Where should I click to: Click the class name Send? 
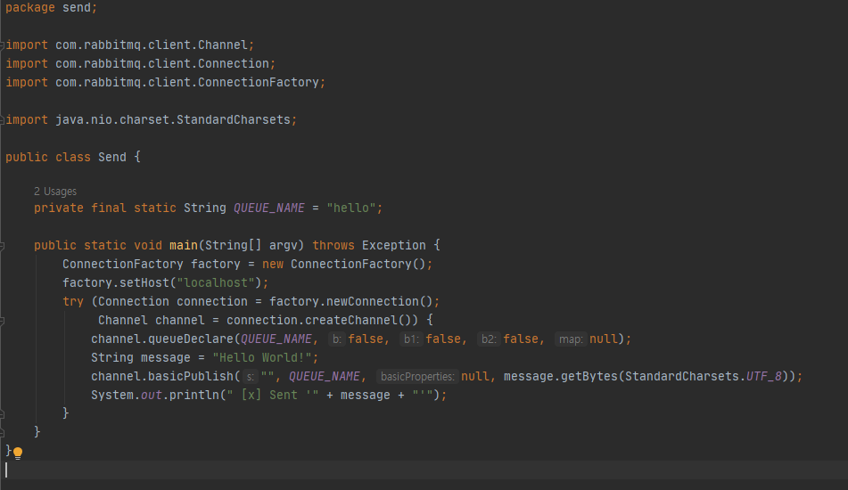pyautogui.click(x=112, y=157)
